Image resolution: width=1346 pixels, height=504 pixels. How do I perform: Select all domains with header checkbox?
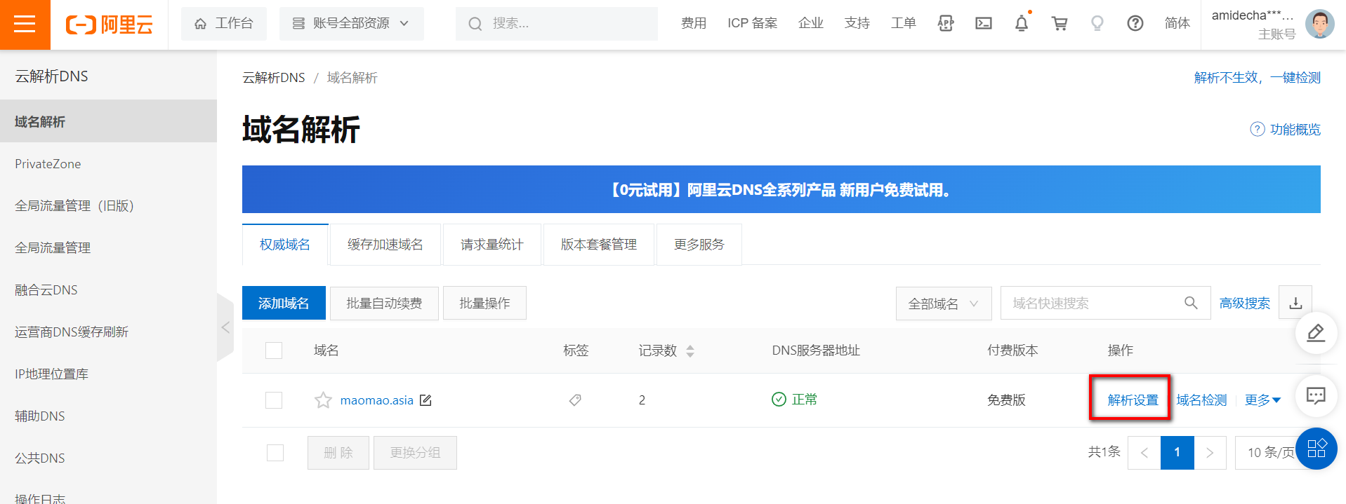[274, 350]
